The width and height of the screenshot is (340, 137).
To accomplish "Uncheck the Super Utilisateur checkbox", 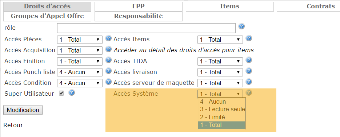I will pos(62,94).
